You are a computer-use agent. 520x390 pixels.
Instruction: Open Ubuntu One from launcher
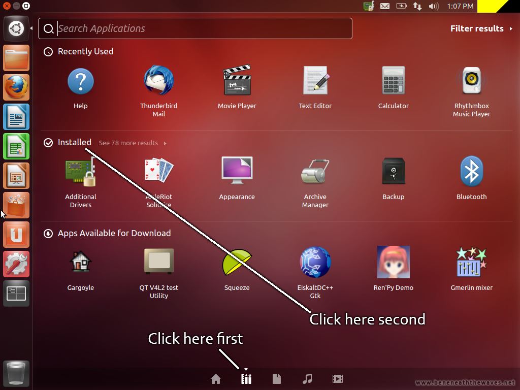pos(16,235)
